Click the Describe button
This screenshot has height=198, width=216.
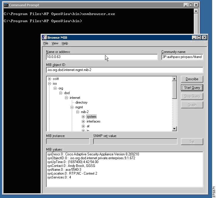click(x=192, y=79)
